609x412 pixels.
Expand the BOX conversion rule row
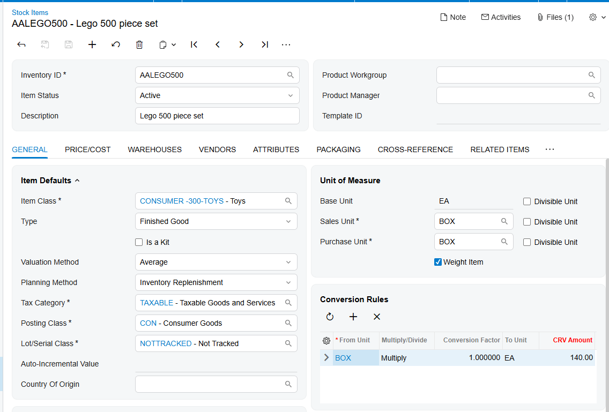pos(326,358)
